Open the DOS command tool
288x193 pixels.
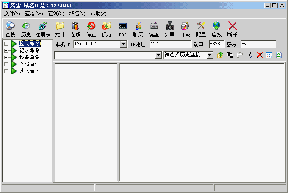tap(122, 29)
